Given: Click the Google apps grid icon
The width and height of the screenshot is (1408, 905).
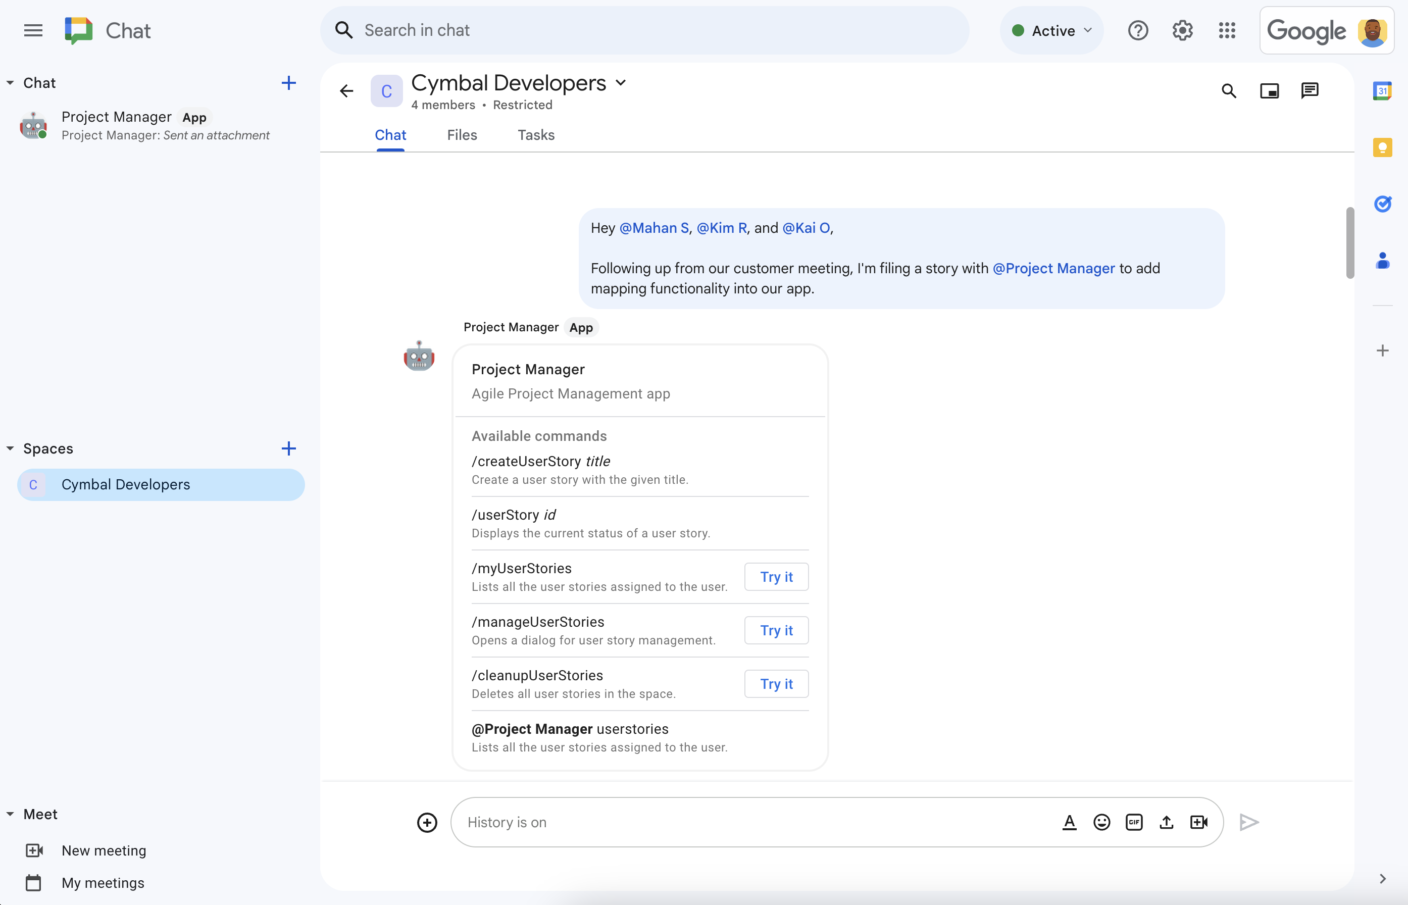Looking at the screenshot, I should point(1227,30).
